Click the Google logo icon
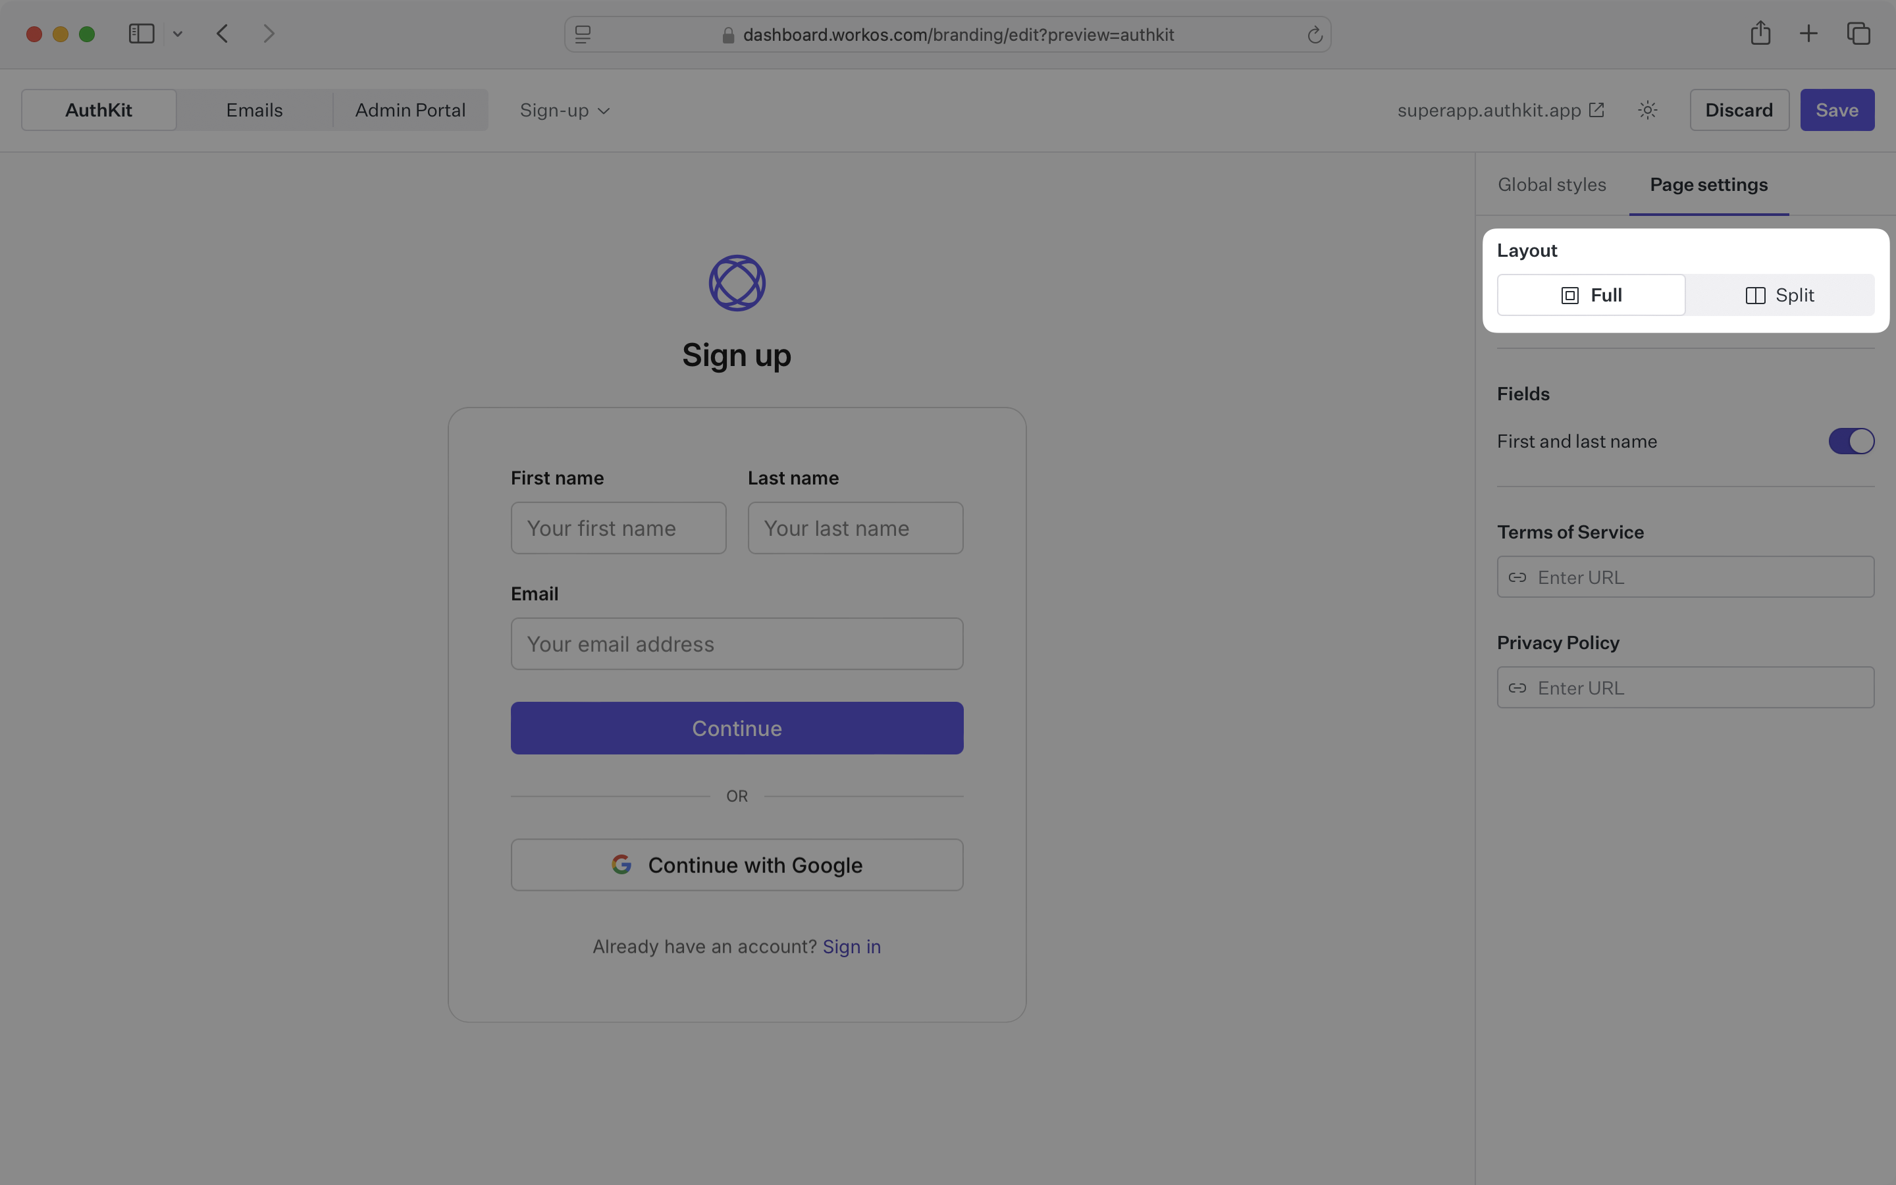This screenshot has height=1185, width=1896. (621, 864)
